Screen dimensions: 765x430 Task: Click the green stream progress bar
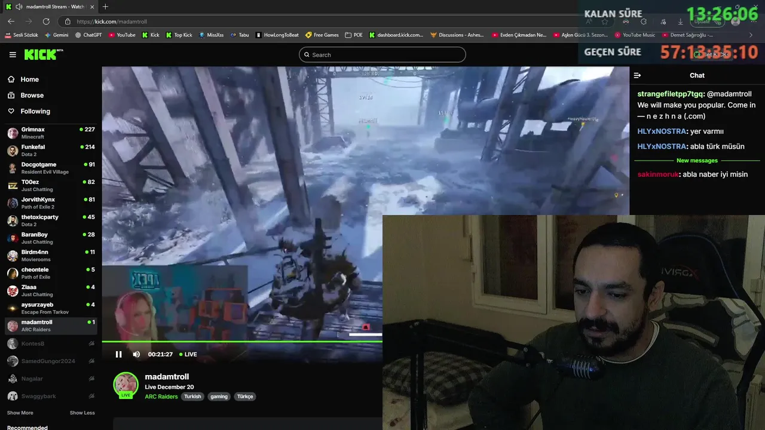pos(242,342)
